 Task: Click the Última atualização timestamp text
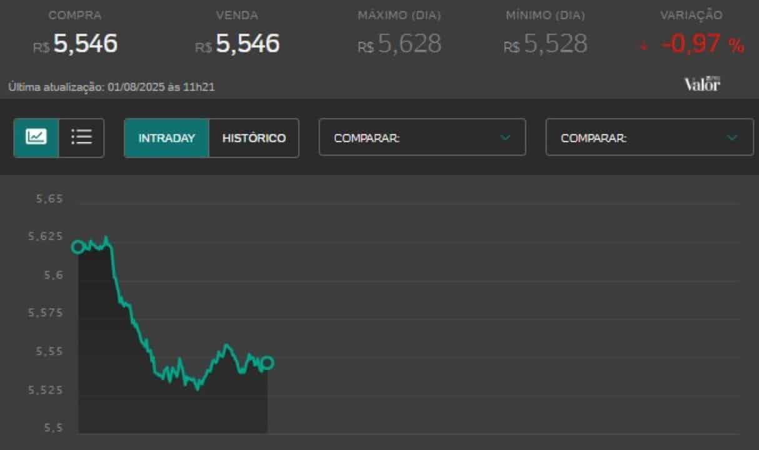coord(111,87)
